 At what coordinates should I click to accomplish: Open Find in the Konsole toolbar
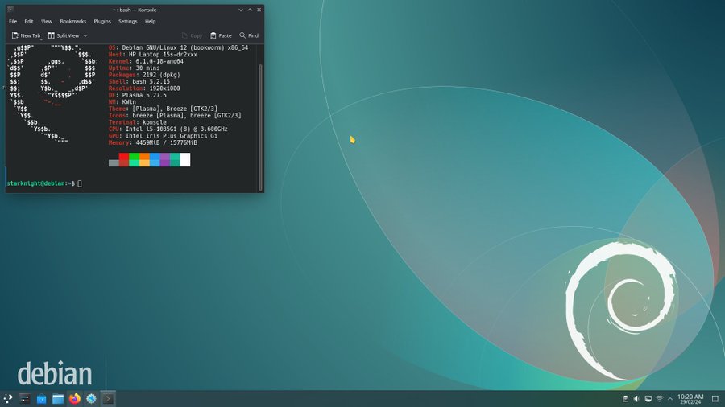(x=248, y=35)
